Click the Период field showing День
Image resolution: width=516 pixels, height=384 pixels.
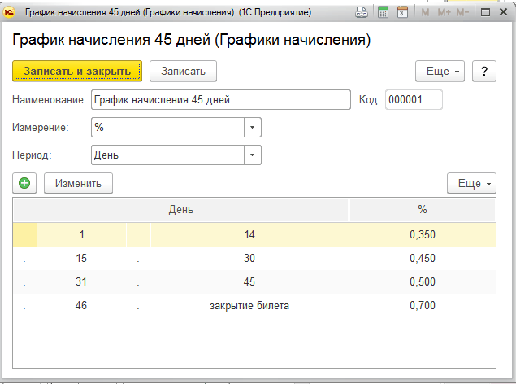point(168,155)
